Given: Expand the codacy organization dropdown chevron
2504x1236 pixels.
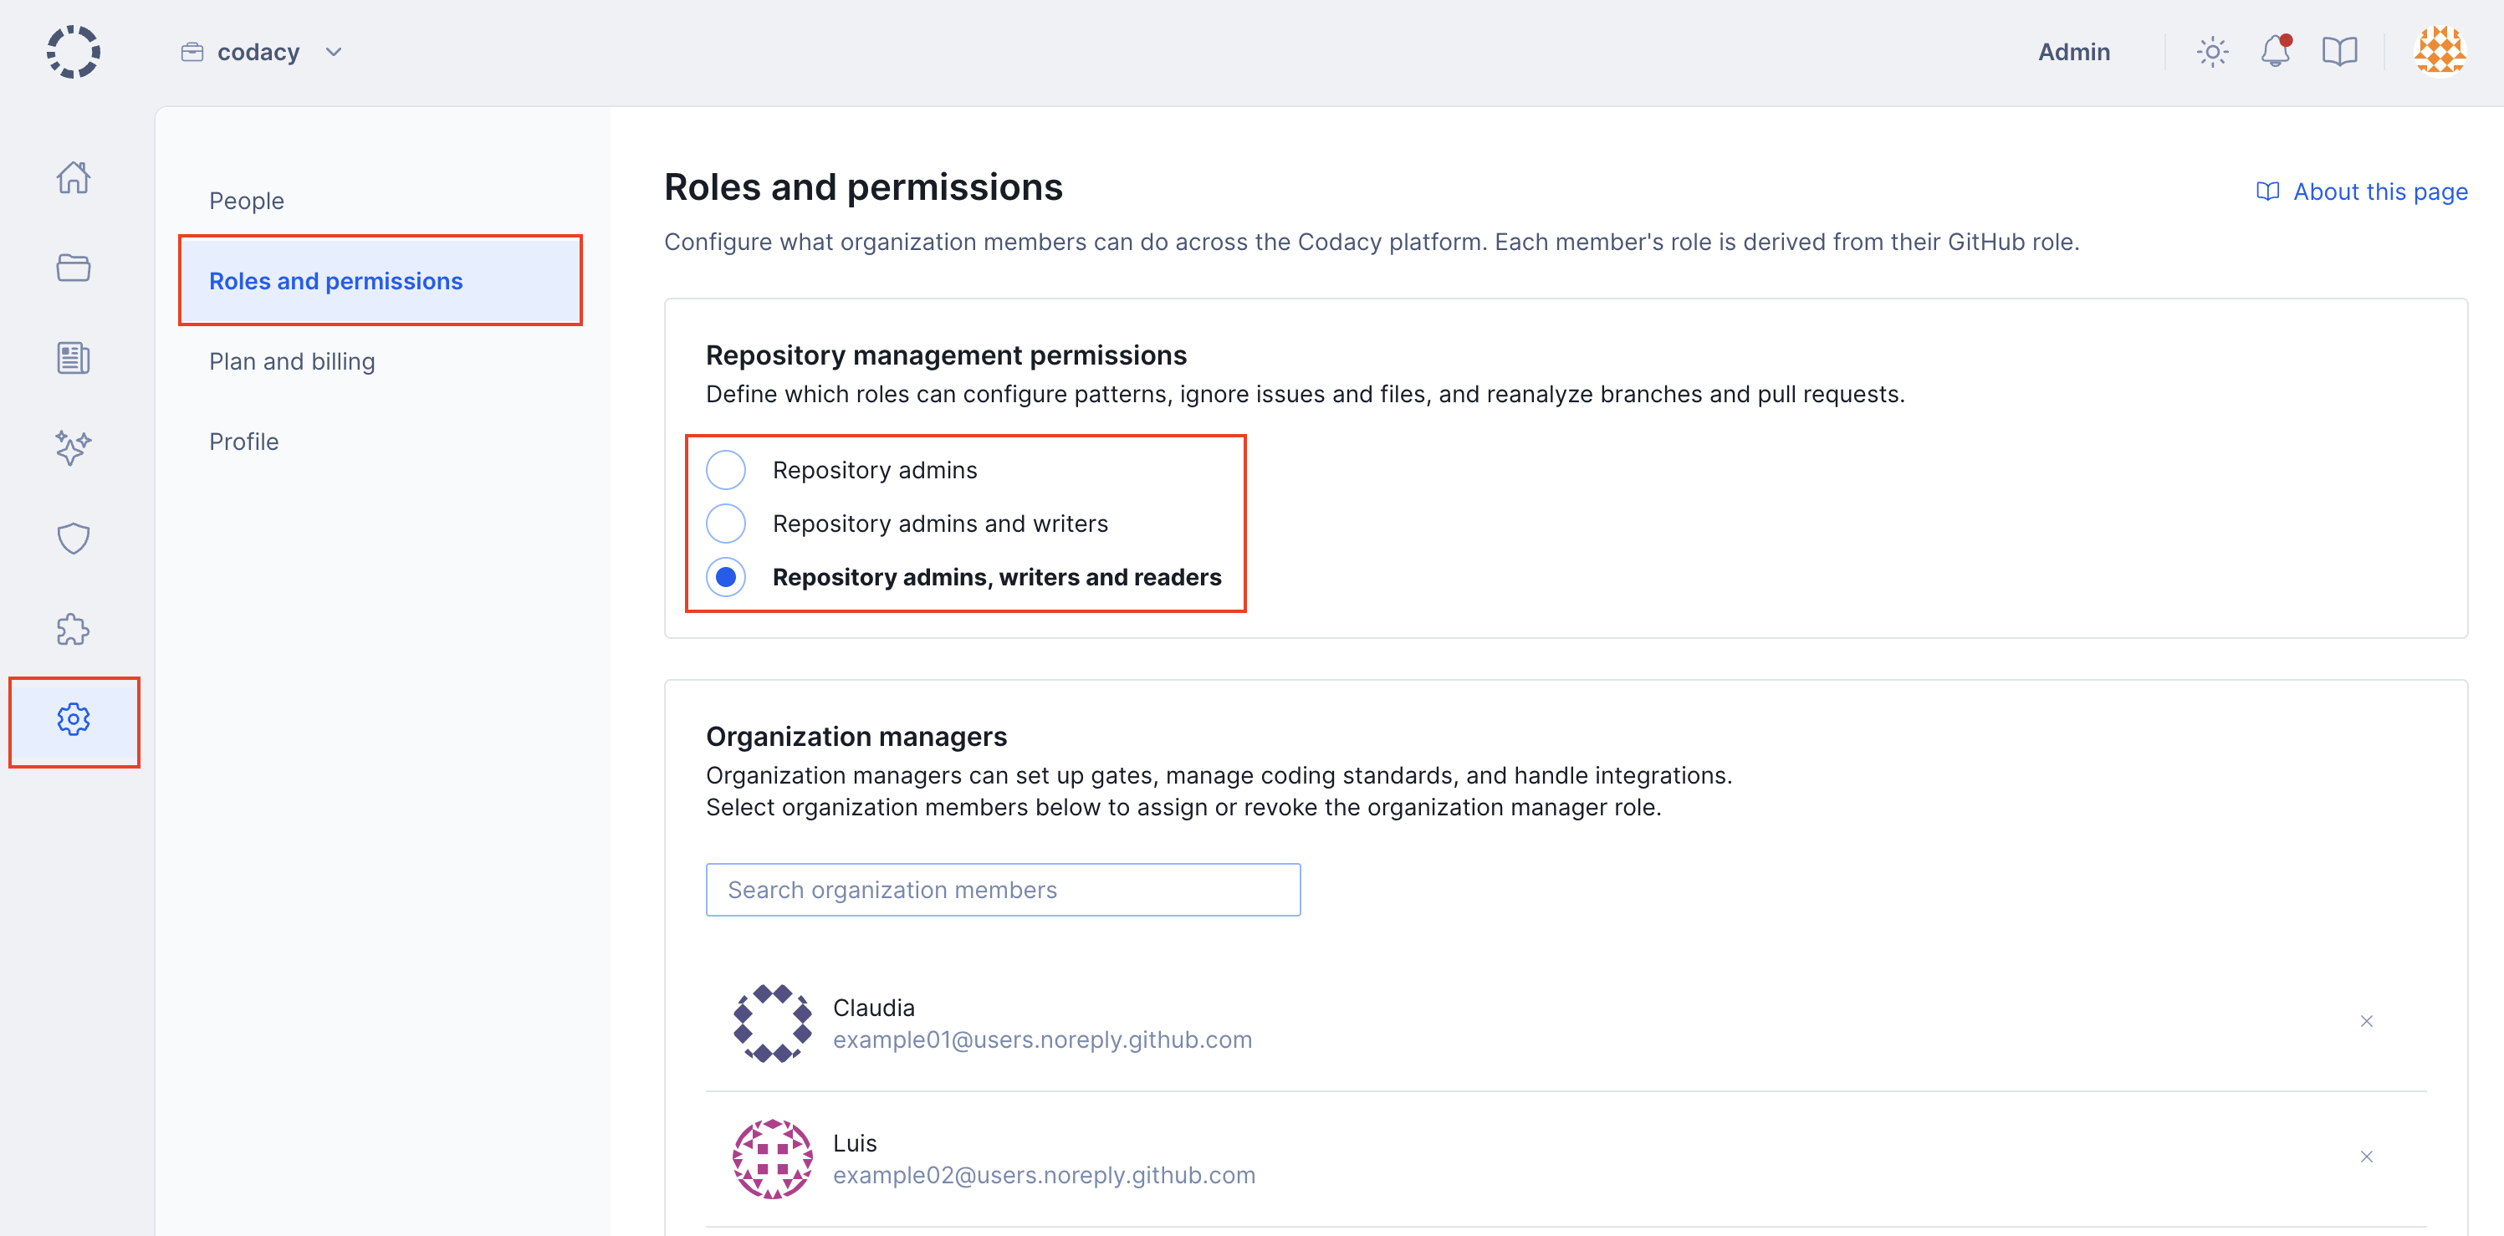Looking at the screenshot, I should (x=334, y=53).
